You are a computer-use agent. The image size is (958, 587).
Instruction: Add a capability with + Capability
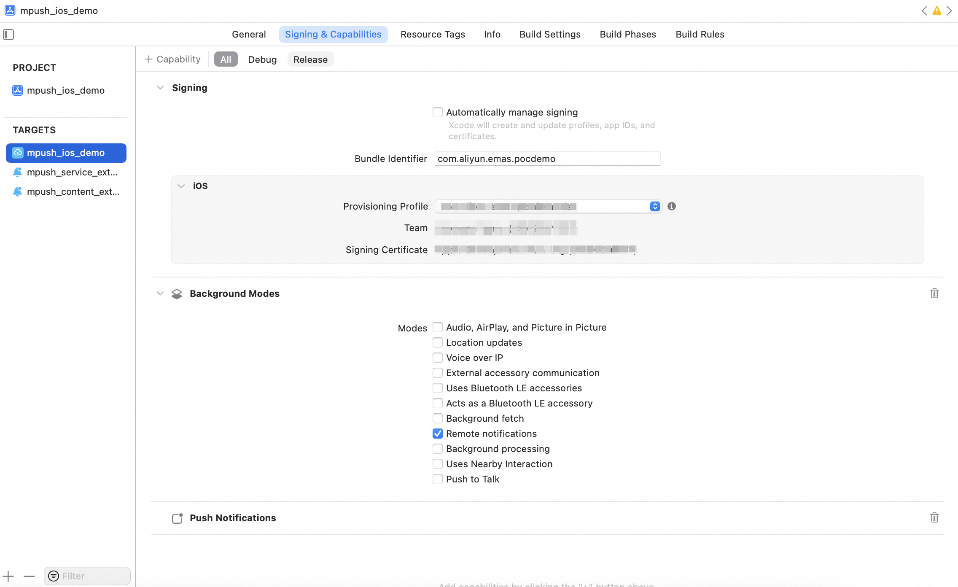pos(172,59)
